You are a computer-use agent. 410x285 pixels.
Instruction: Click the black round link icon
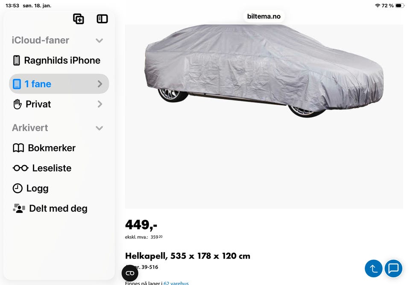(x=130, y=273)
